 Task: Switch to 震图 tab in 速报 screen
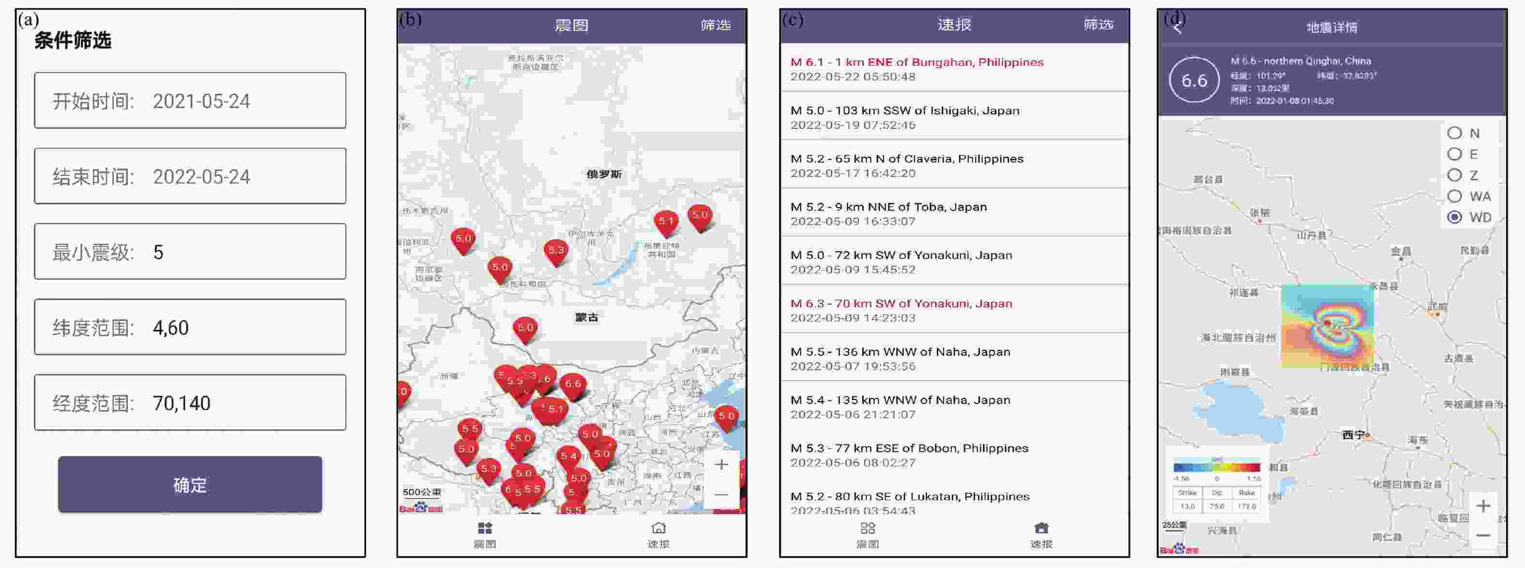pyautogui.click(x=868, y=534)
